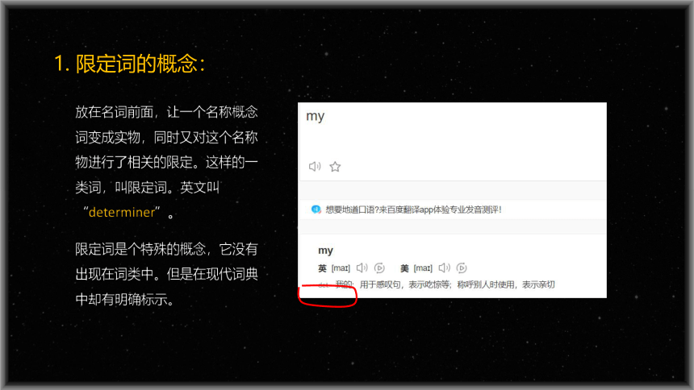Click the British phonetic transcription [maɪ]
The width and height of the screenshot is (694, 390).
pyautogui.click(x=341, y=268)
